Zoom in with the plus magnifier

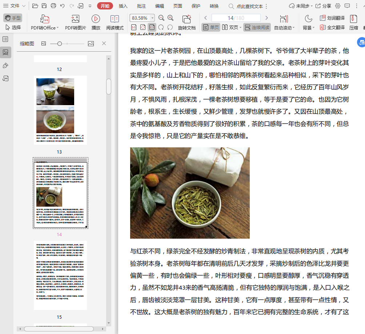click(171, 18)
